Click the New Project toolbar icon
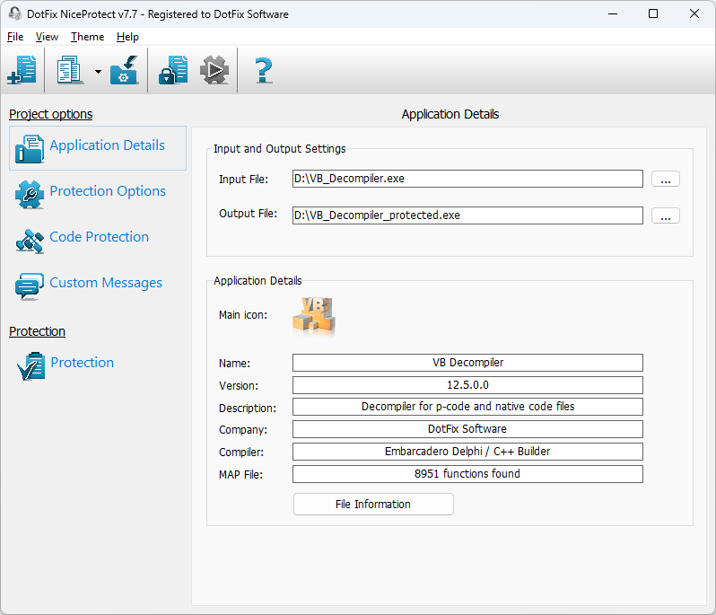The height and width of the screenshot is (615, 716). point(22,70)
